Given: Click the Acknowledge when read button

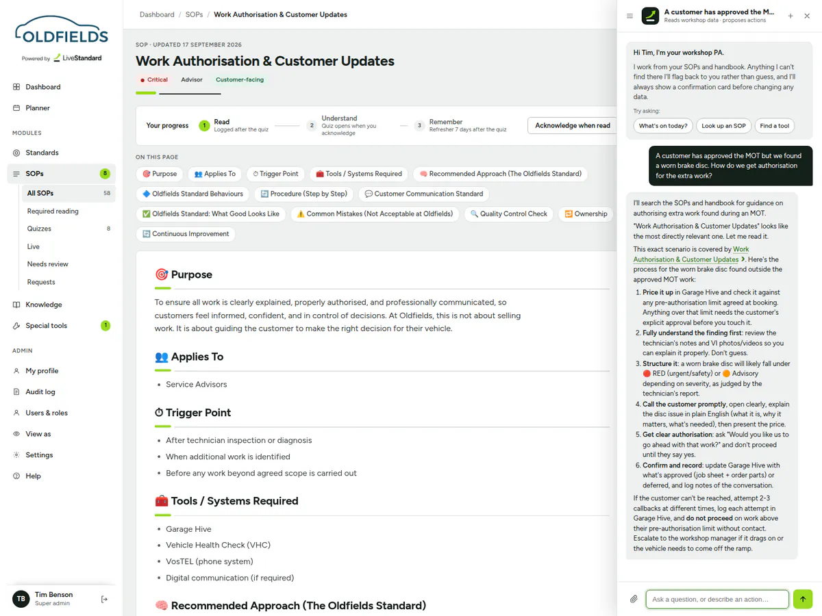Looking at the screenshot, I should [x=573, y=125].
